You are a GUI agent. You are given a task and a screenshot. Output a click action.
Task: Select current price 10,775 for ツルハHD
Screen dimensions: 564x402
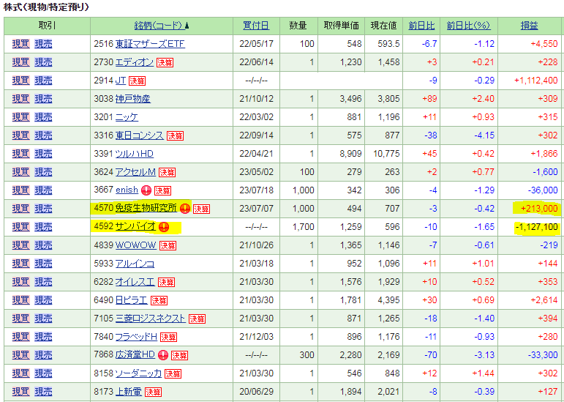386,154
